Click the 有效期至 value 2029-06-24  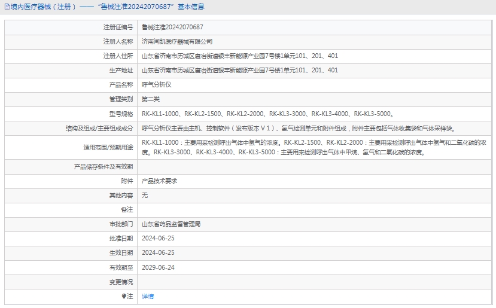coord(158,267)
